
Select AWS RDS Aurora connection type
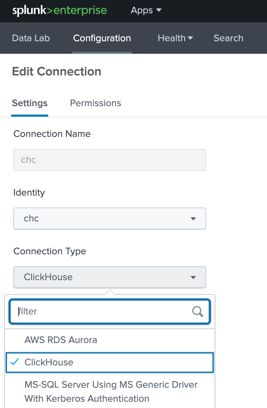pos(60,340)
